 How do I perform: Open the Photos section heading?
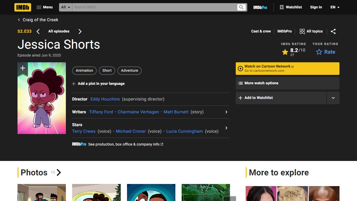(34, 172)
